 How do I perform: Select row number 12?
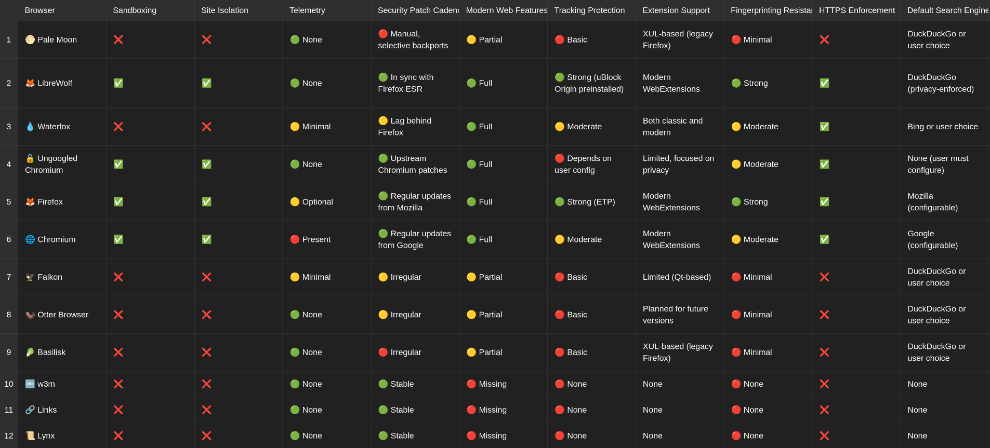(9, 436)
